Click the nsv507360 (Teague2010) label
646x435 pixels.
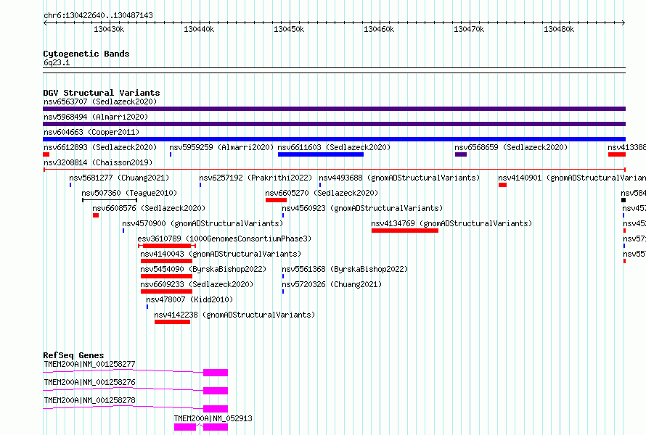click(x=129, y=193)
